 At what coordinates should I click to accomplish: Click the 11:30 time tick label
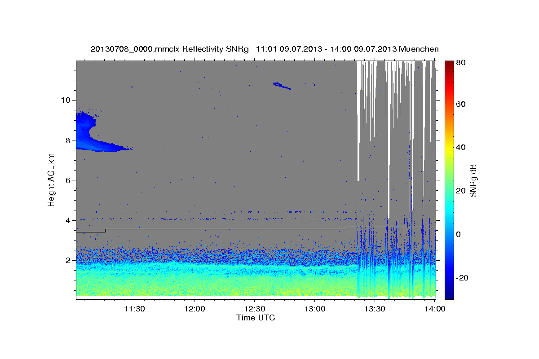pyautogui.click(x=134, y=309)
